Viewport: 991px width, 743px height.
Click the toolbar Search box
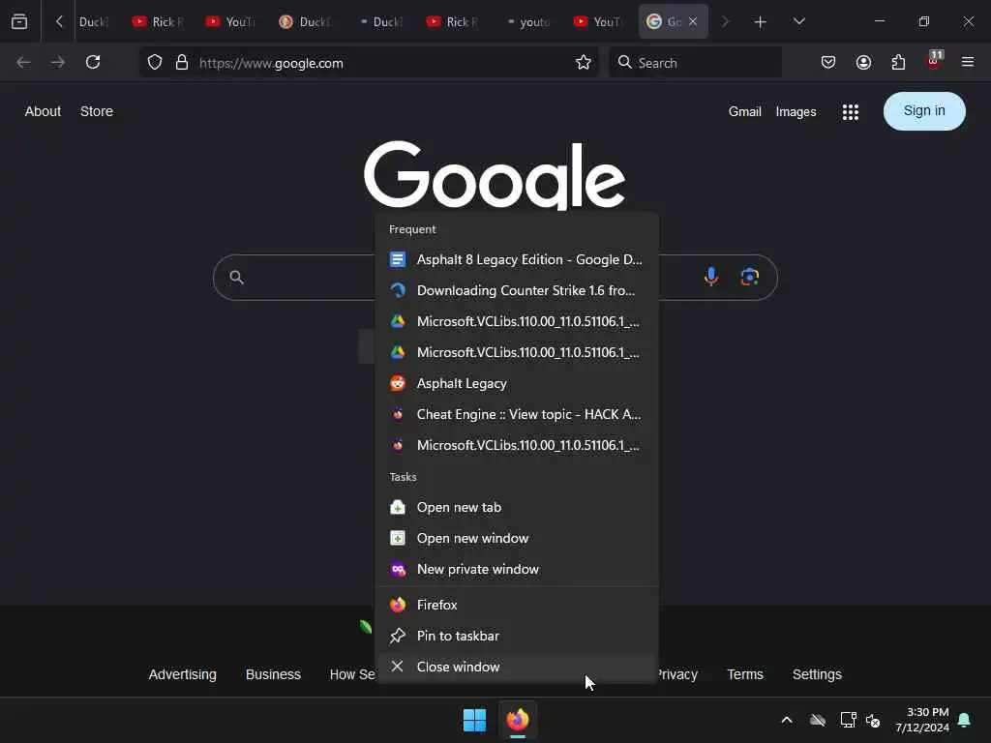click(695, 63)
